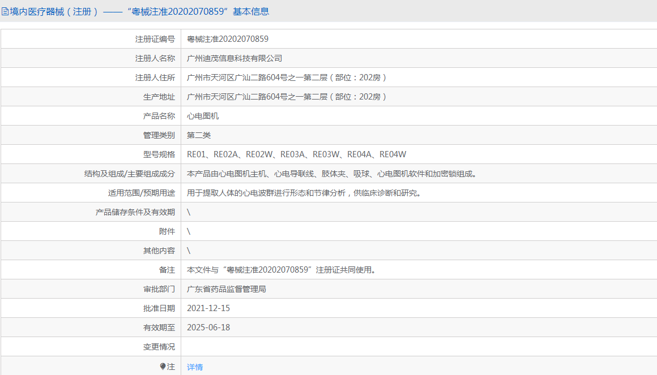Click the registration number value 粤械注准20202070859 in the 注册证编号 row

pyautogui.click(x=228, y=39)
